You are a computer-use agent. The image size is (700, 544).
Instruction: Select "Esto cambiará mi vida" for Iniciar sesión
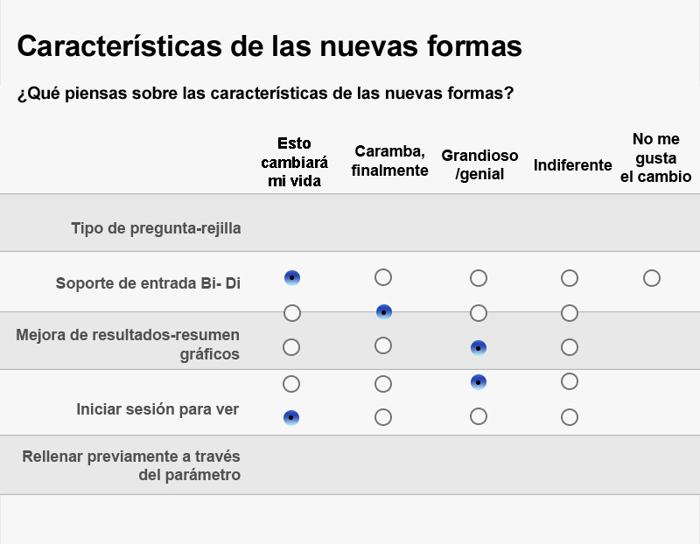click(x=292, y=418)
